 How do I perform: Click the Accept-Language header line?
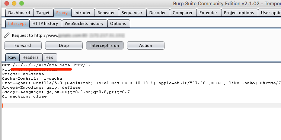66,92
